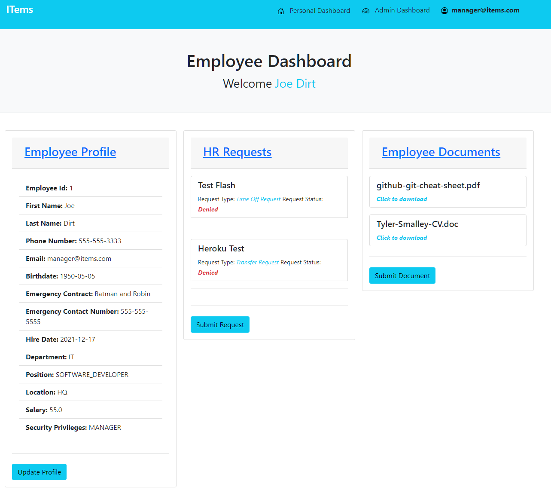Viewport: 551px width, 499px height.
Task: Click the user avatar icon in navbar
Action: (x=444, y=11)
